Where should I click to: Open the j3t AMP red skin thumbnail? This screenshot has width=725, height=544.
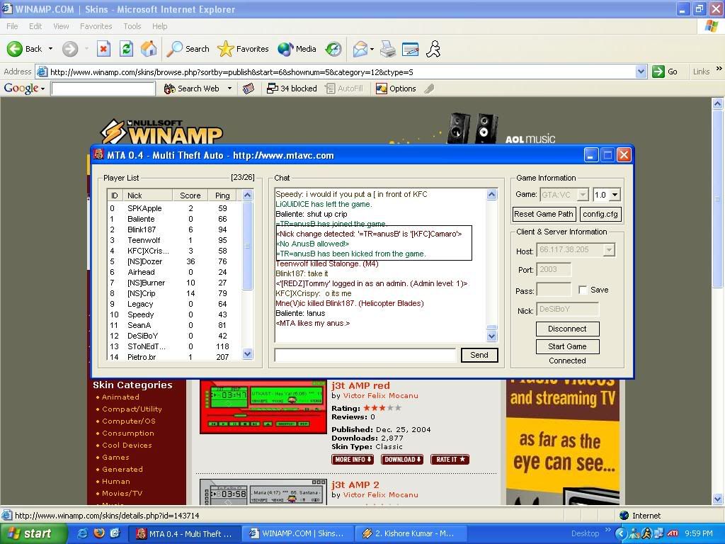coord(263,407)
